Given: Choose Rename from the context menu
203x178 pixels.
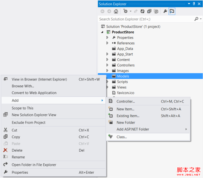Looking at the screenshot, I should click(x=18, y=157).
